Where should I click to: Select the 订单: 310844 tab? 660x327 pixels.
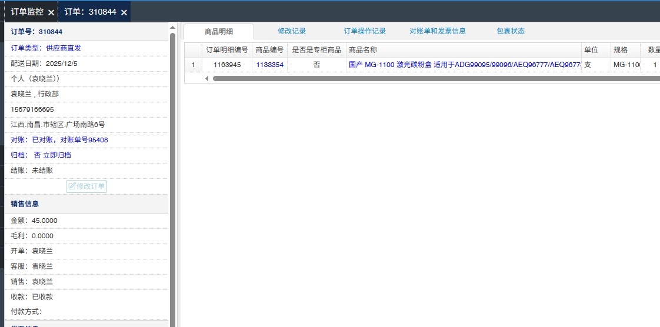pyautogui.click(x=90, y=12)
